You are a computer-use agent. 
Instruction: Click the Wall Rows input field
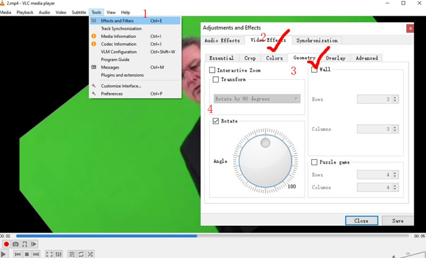[374, 99]
